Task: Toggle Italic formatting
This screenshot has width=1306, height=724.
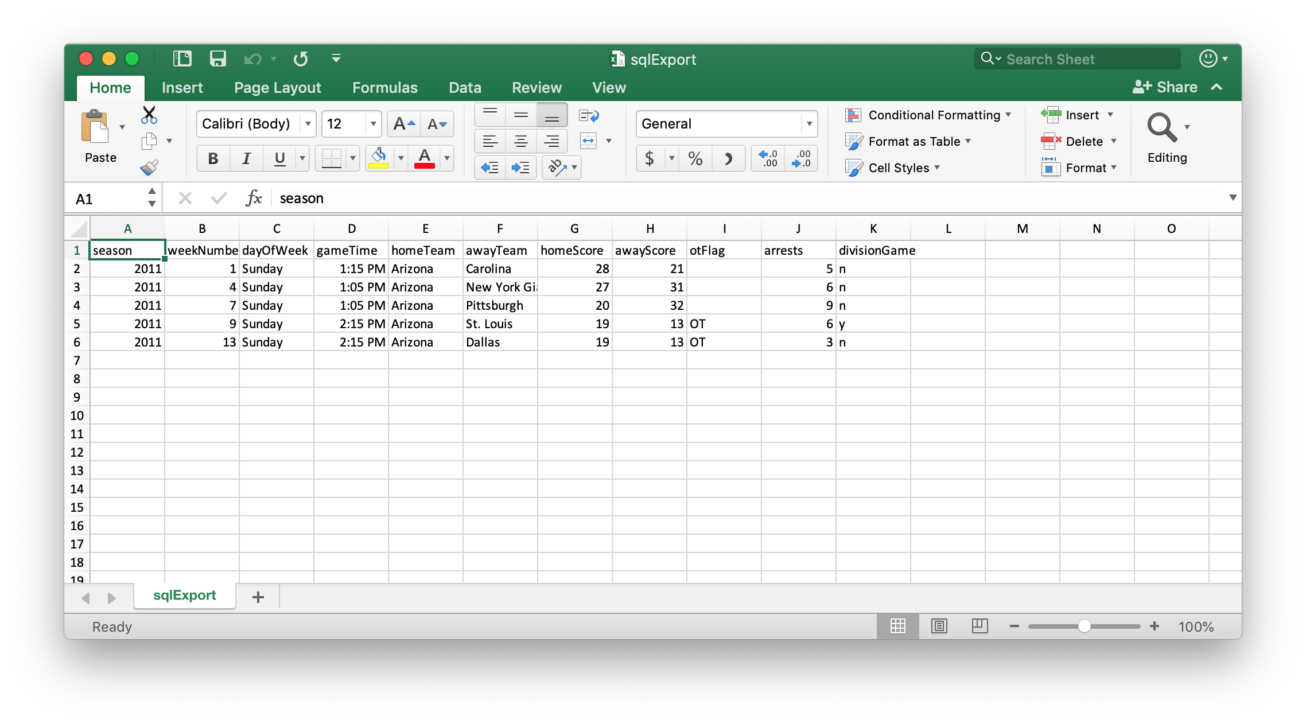Action: (246, 158)
